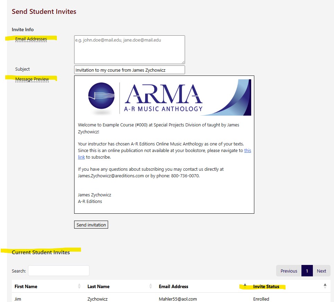Sort by the Invite Status header text
The width and height of the screenshot is (334, 302).
[266, 286]
